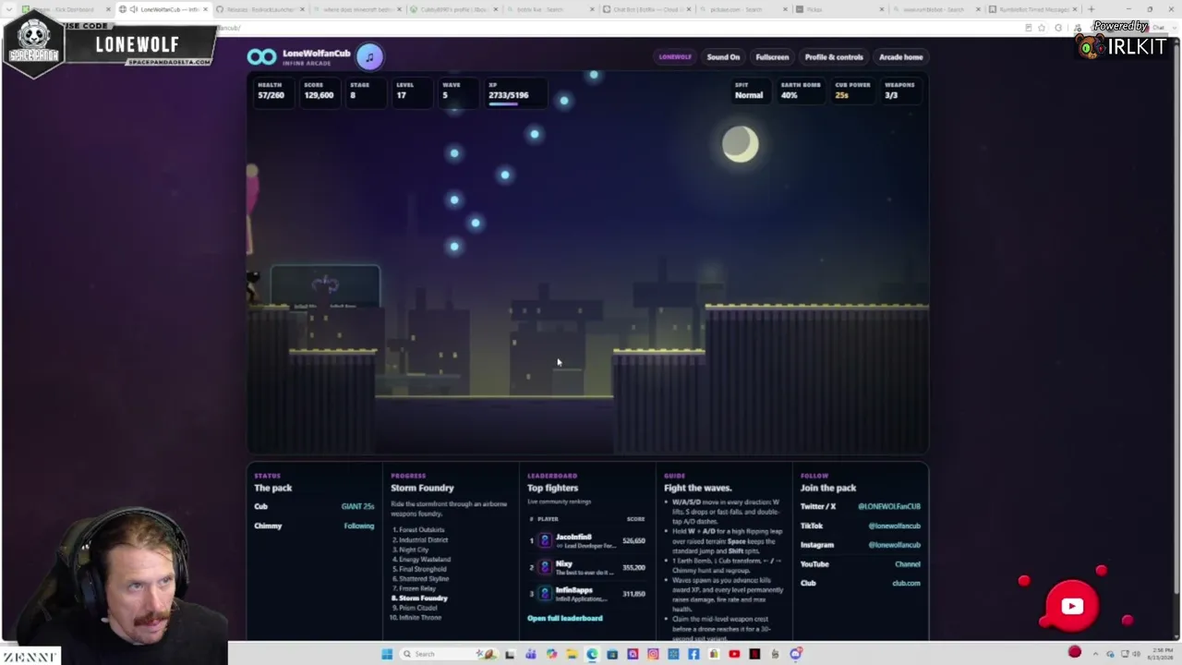Click the Earth Bomb 40% indicator
The height and width of the screenshot is (665, 1182).
point(800,91)
